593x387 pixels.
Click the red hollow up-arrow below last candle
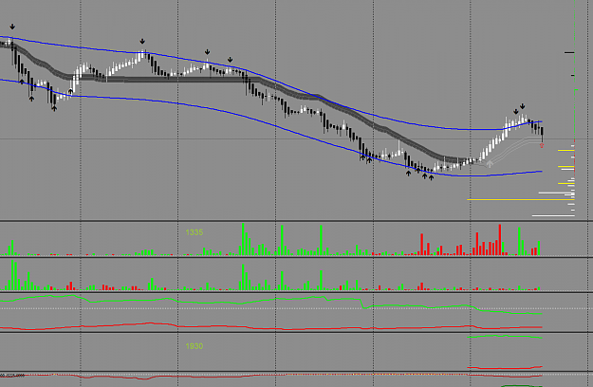[542, 145]
